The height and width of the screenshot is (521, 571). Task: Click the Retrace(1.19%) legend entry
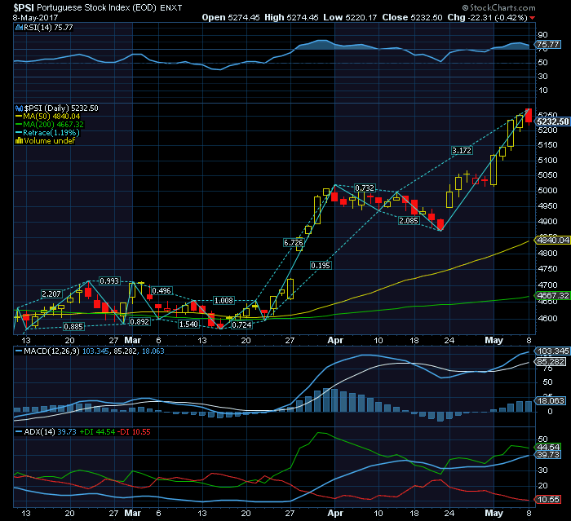[52, 132]
